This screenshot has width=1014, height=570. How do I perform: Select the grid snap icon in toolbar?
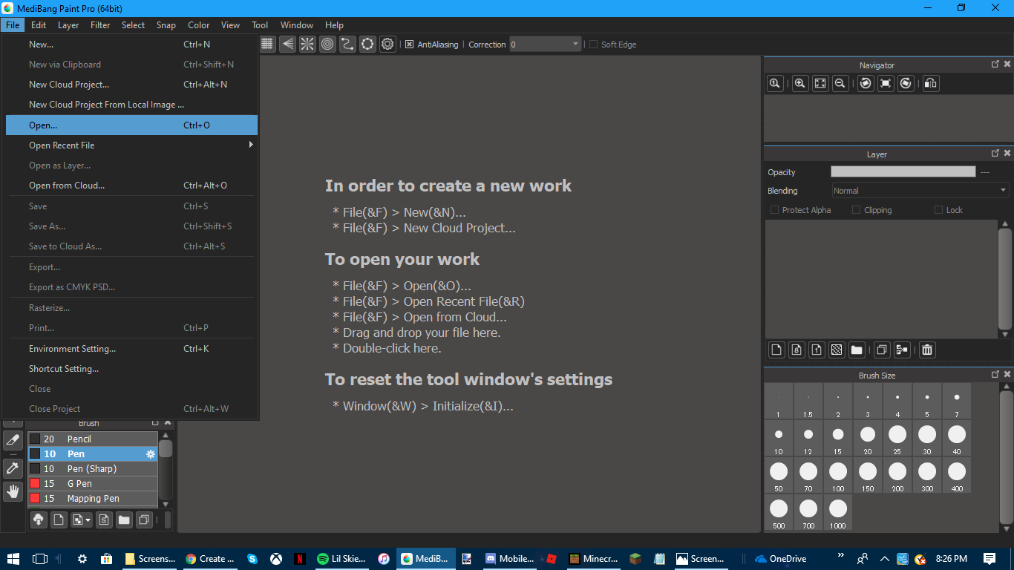[267, 44]
